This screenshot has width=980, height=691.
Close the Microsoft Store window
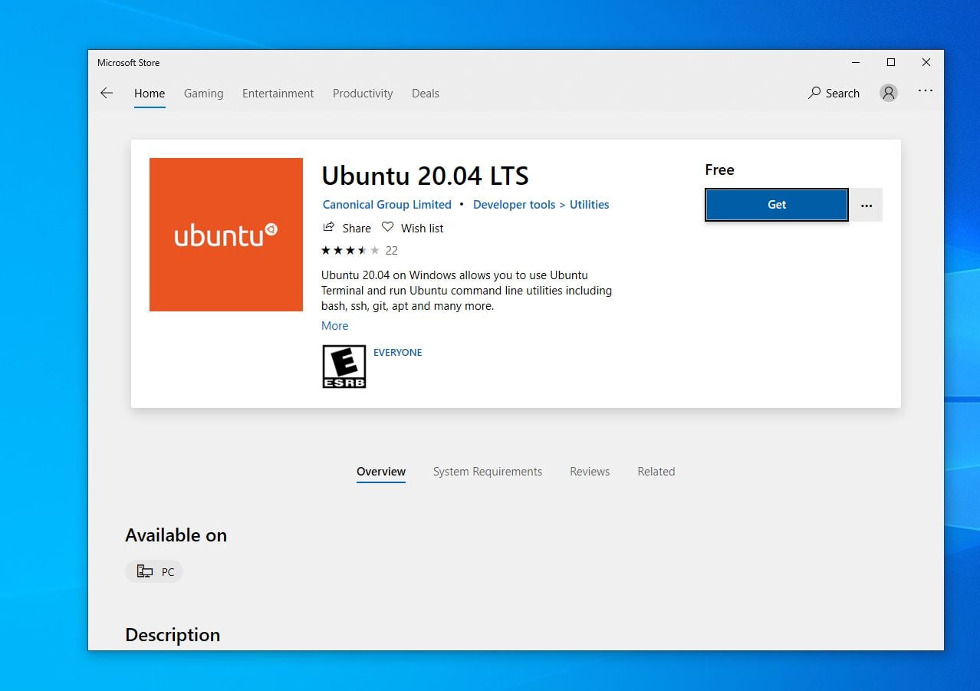click(926, 62)
